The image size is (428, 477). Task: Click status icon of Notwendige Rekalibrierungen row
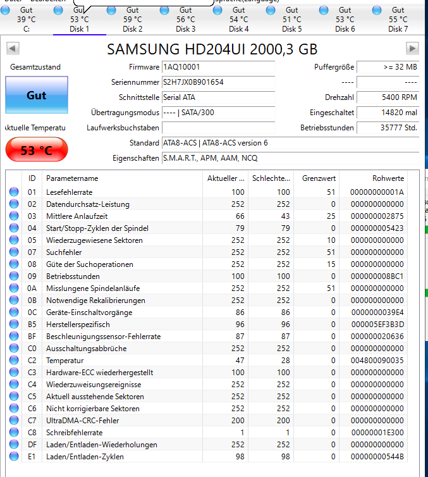click(14, 300)
